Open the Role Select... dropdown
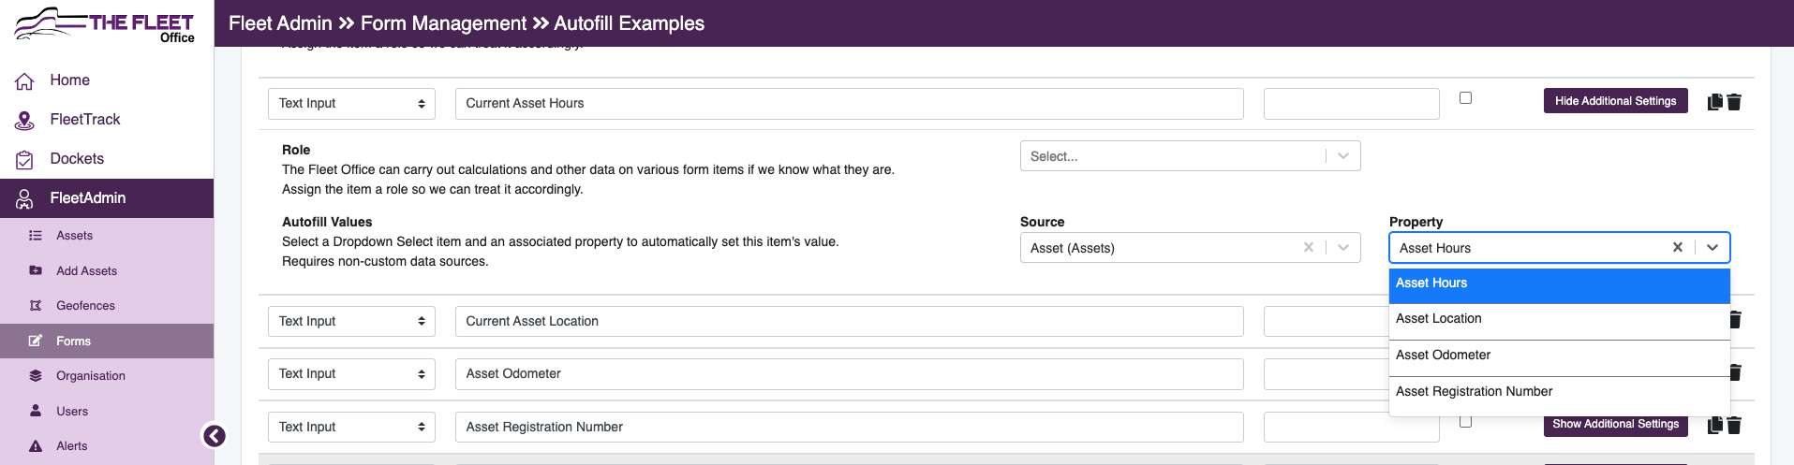The height and width of the screenshot is (465, 1794). point(1190,156)
